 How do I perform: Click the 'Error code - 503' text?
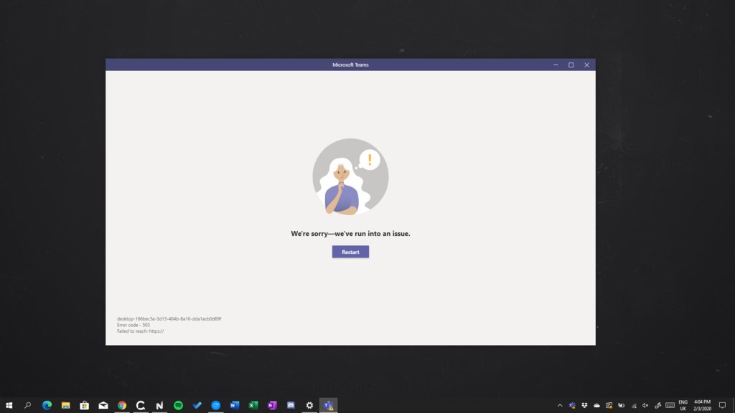click(134, 325)
